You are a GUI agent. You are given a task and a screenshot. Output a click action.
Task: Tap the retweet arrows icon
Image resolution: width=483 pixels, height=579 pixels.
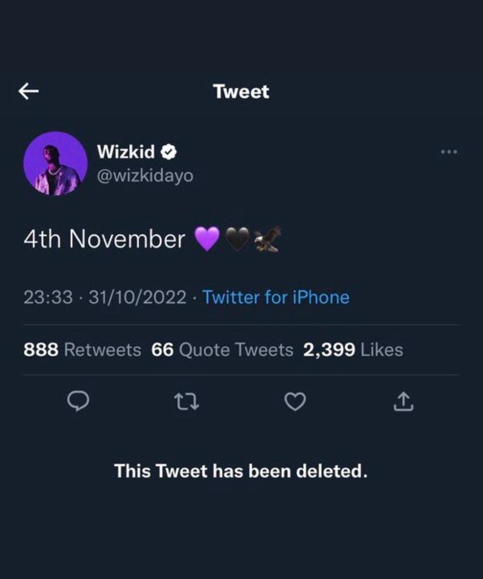click(x=186, y=401)
